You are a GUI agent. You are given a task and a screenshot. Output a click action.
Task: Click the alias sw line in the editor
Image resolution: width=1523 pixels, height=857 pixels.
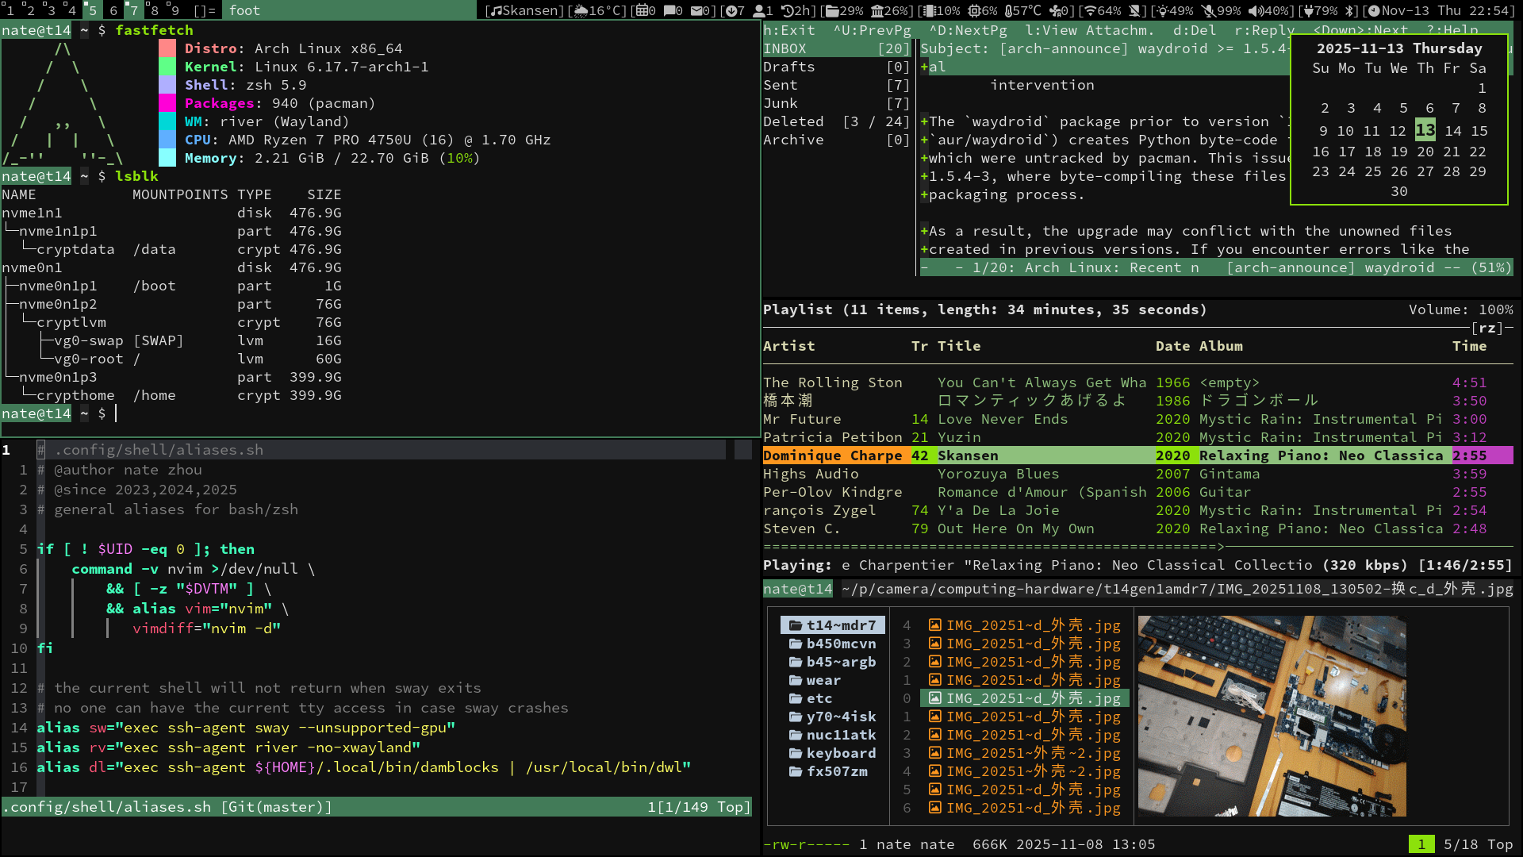click(x=246, y=728)
